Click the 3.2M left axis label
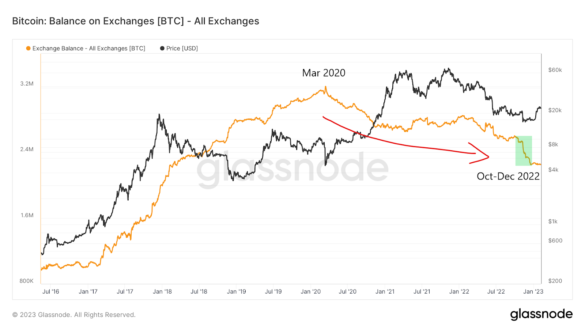This screenshot has height=329, width=585. [x=27, y=84]
